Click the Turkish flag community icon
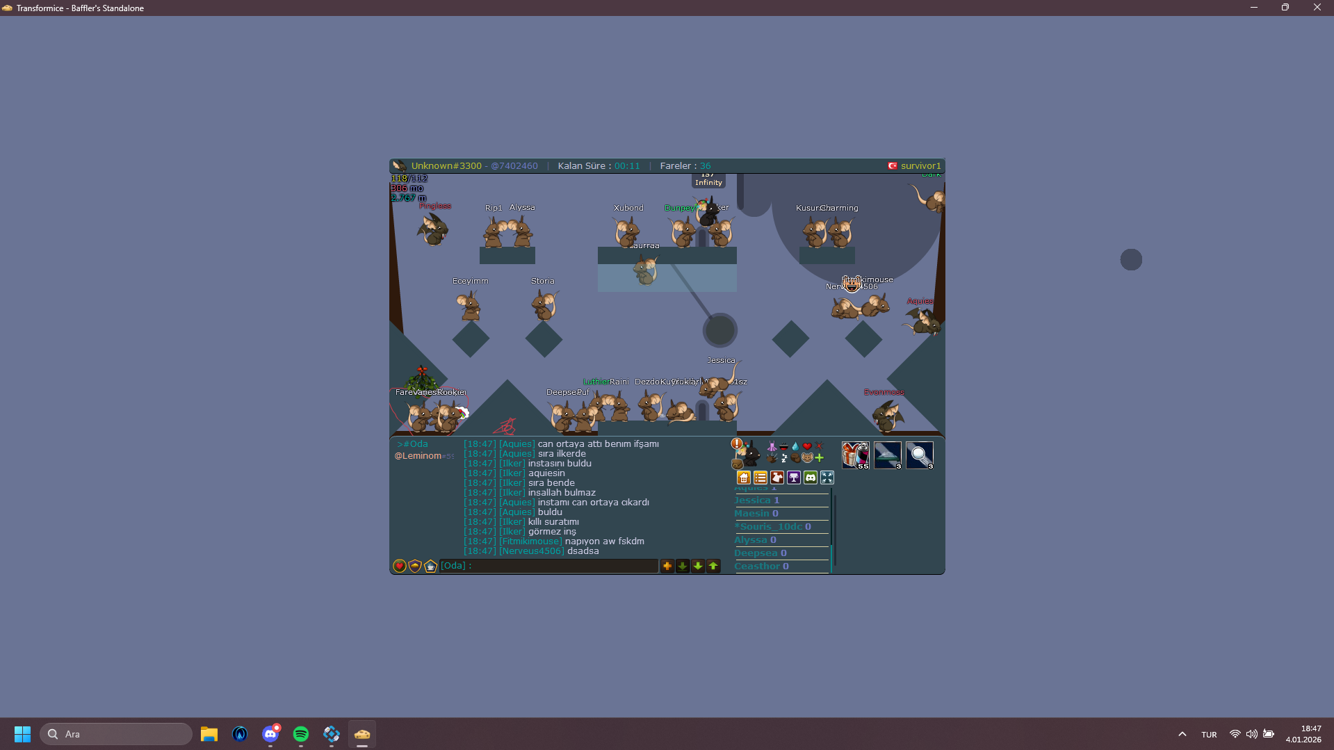The width and height of the screenshot is (1334, 750). click(893, 166)
